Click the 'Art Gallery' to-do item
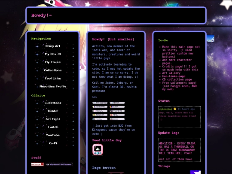The width and height of the screenshot is (232, 174). tap(171, 73)
